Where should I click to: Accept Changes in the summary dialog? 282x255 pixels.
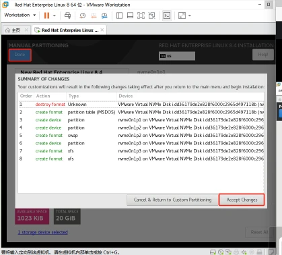[242, 200]
